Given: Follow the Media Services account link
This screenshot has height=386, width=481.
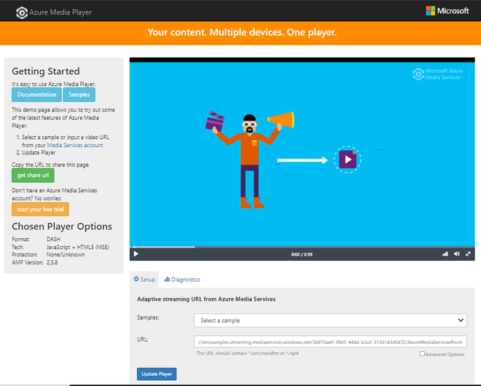Looking at the screenshot, I should click(75, 146).
